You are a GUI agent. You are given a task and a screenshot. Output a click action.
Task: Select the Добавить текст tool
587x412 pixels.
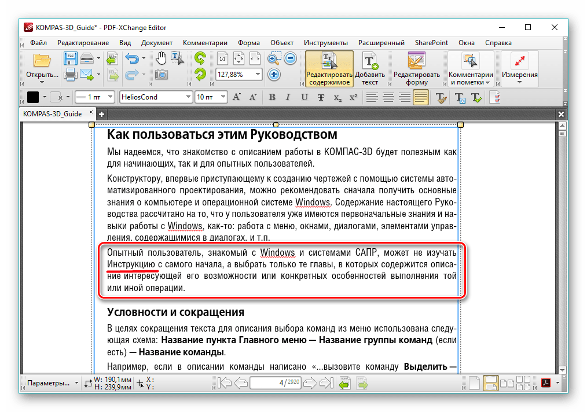click(x=370, y=67)
